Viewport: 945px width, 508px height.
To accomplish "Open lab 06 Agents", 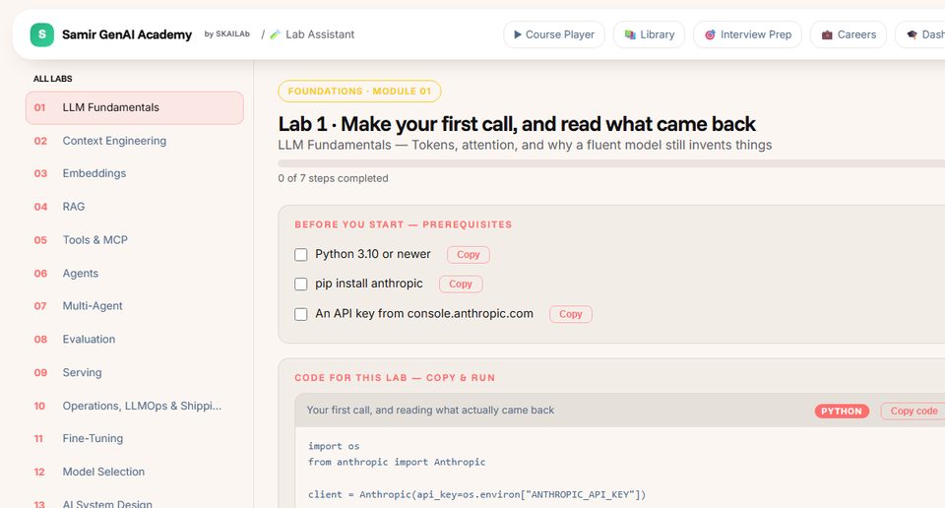I will point(135,274).
